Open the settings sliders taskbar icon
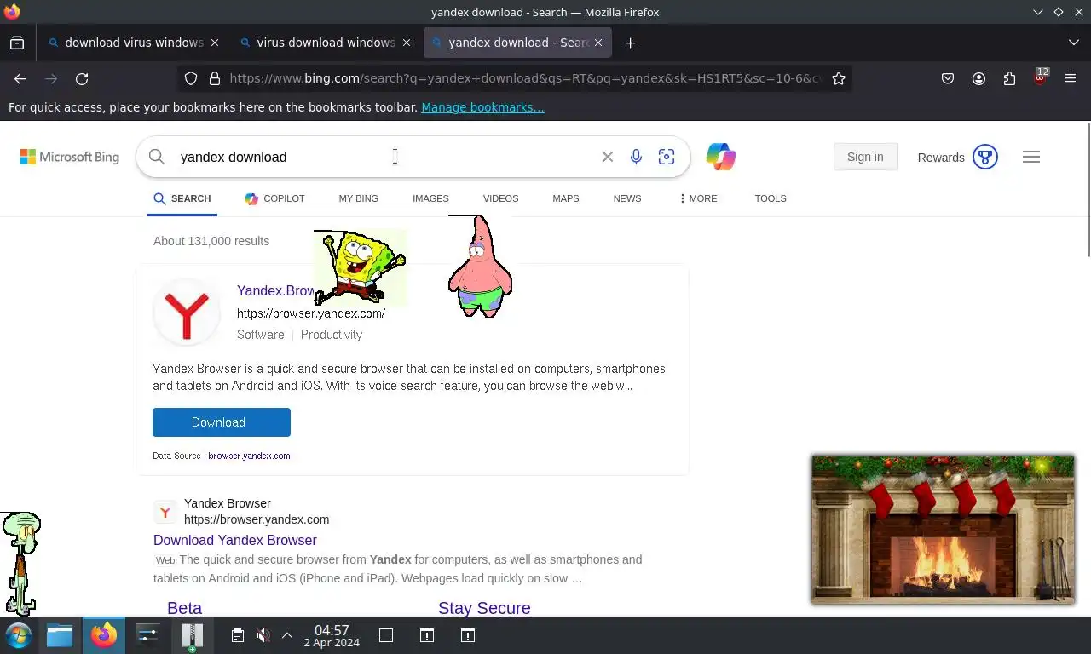Image resolution: width=1091 pixels, height=654 pixels. (x=147, y=635)
